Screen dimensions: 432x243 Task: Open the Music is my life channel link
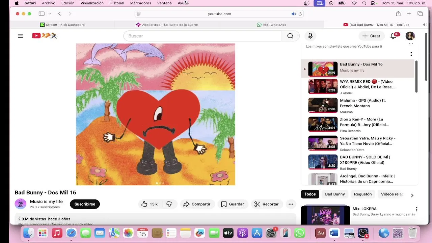pos(46,201)
